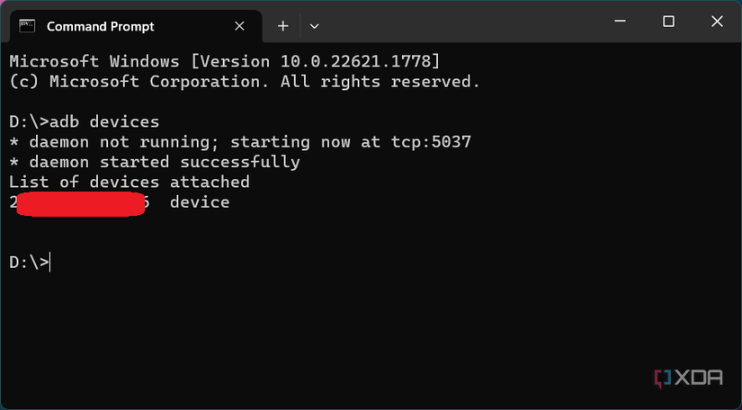The image size is (742, 410).
Task: Click the Microsoft Corporation copyright line
Action: click(245, 82)
